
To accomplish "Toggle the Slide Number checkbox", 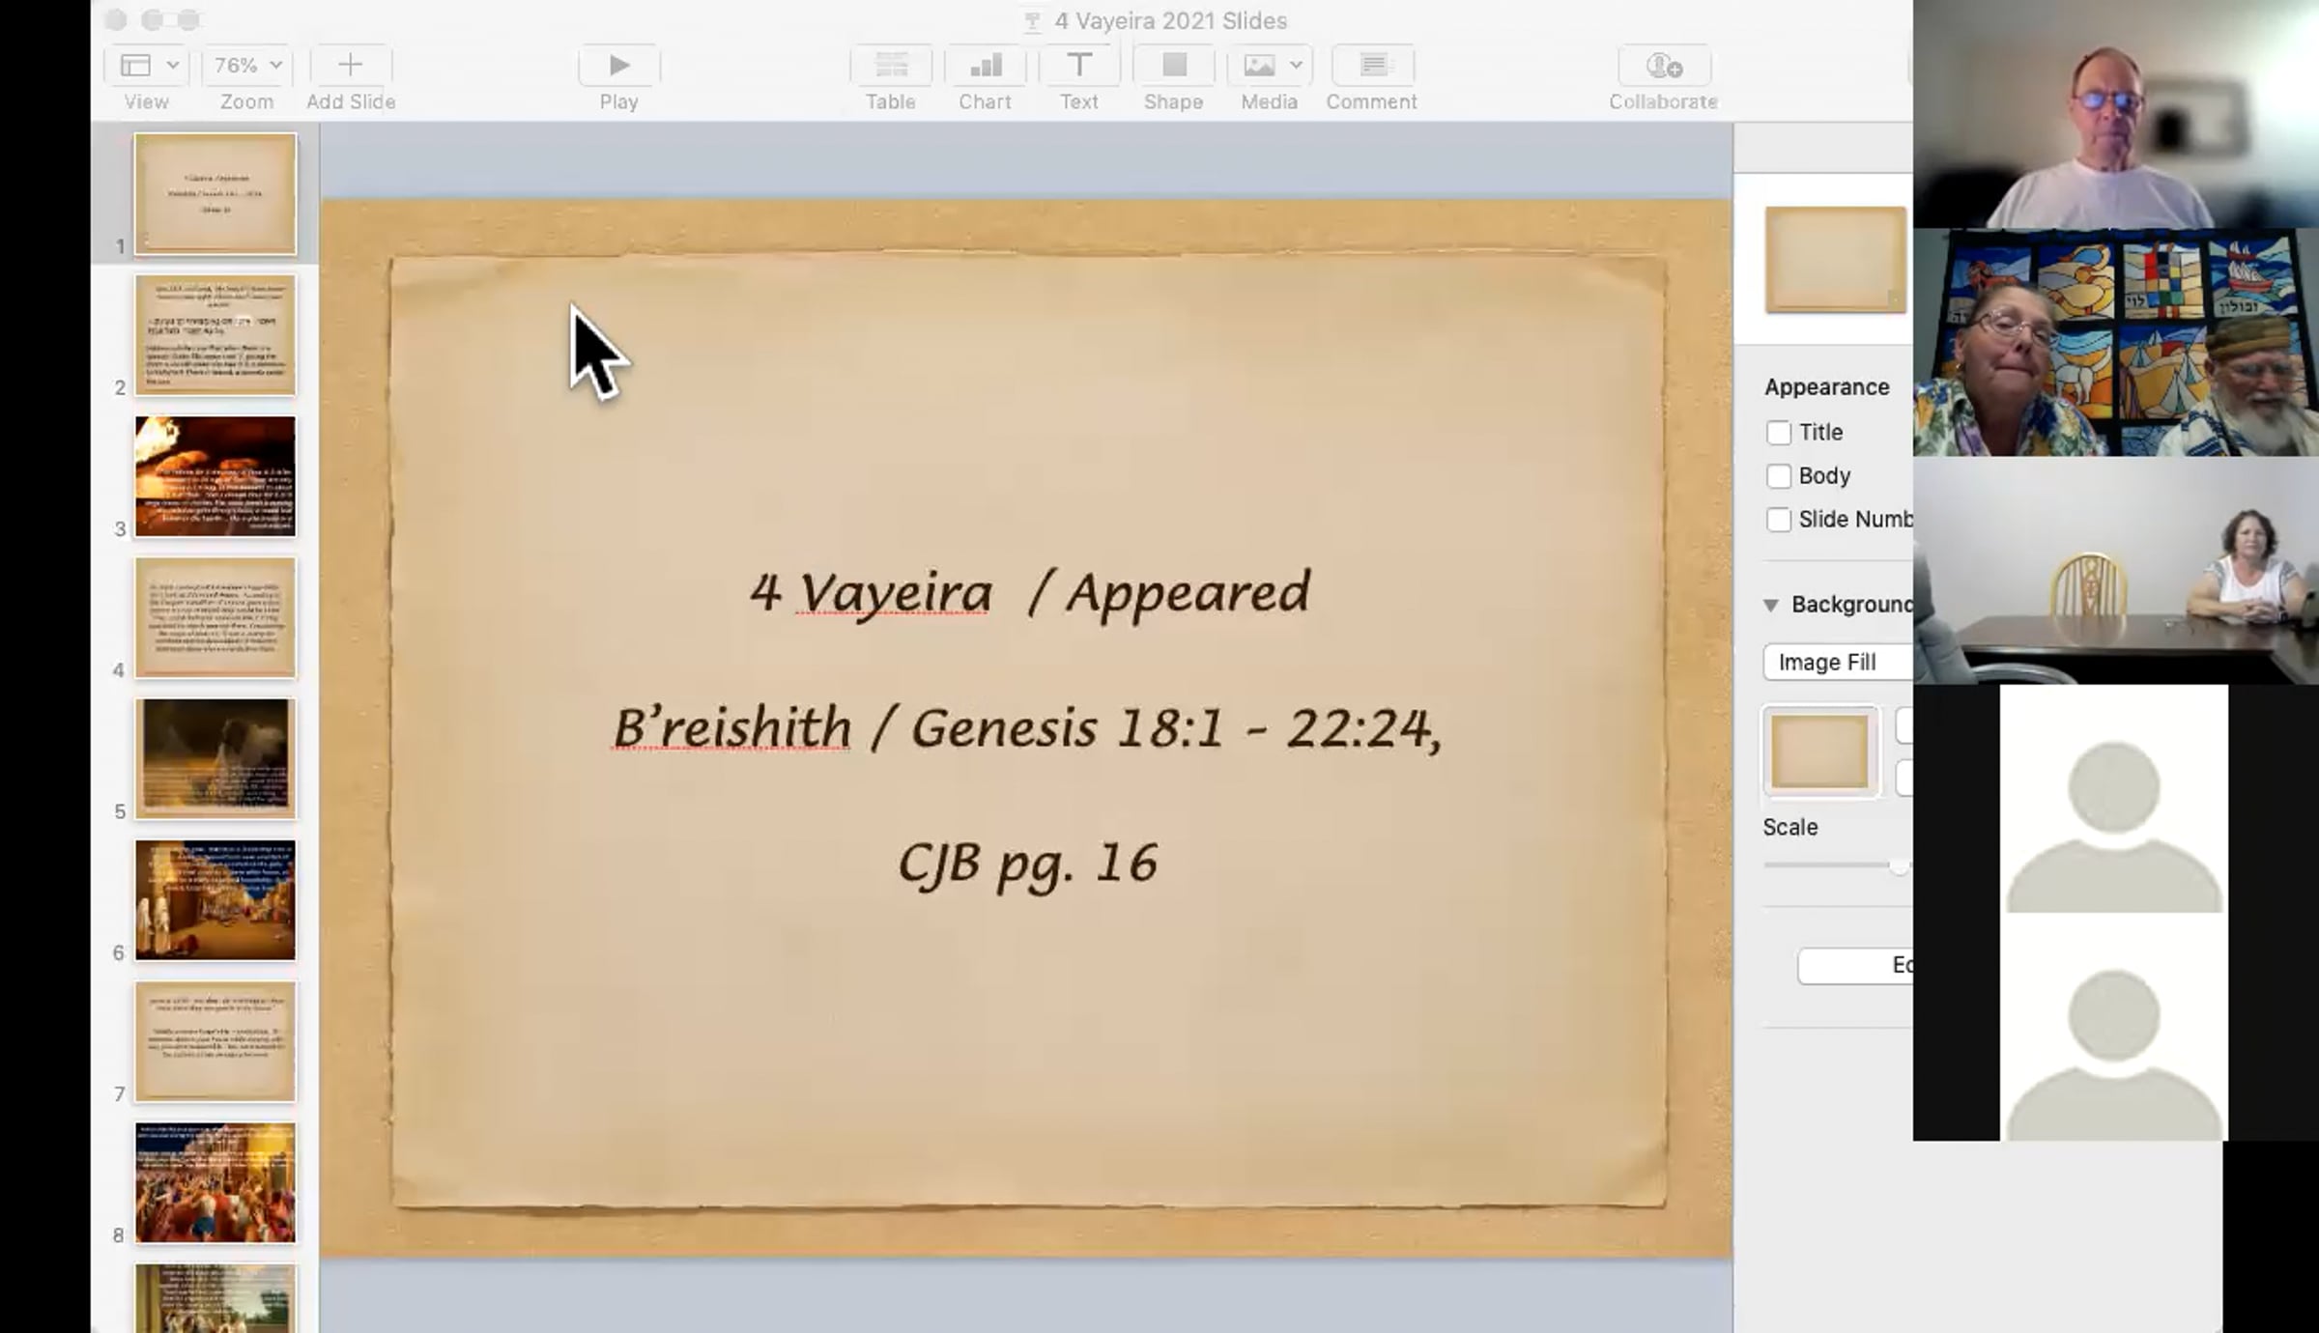I will [1778, 520].
